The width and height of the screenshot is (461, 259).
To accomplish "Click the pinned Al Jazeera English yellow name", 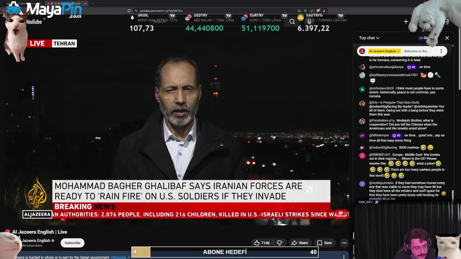I will 384,51.
